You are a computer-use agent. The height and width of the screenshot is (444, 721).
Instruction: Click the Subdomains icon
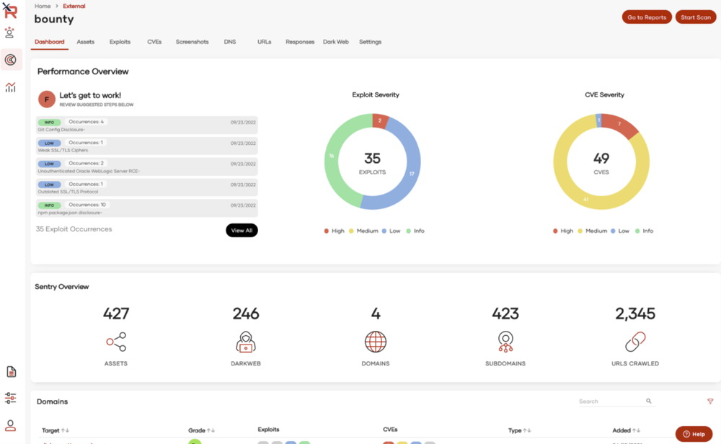(x=505, y=342)
